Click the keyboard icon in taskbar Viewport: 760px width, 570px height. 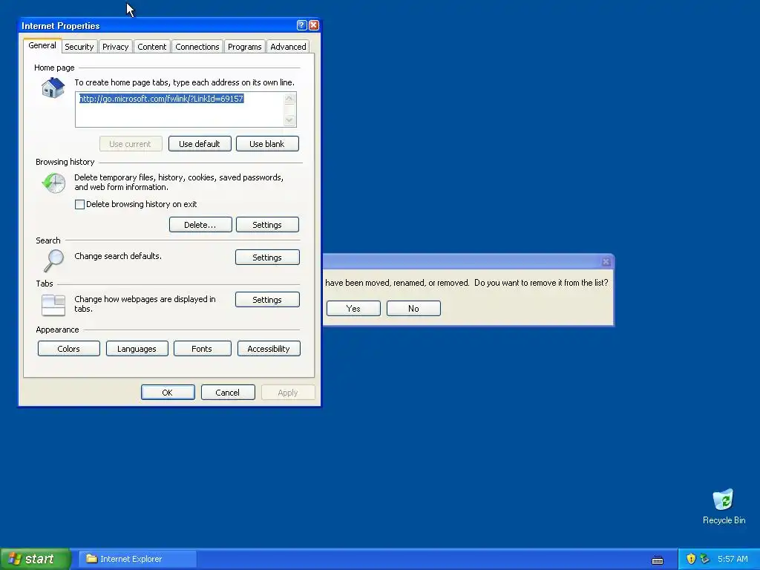point(658,560)
